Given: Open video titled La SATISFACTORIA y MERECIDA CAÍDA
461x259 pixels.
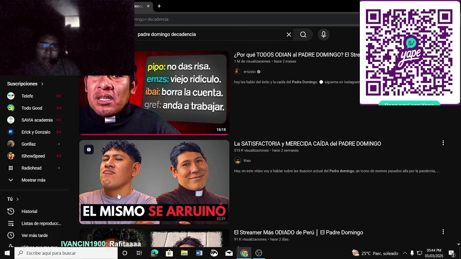Looking at the screenshot, I should coord(308,144).
